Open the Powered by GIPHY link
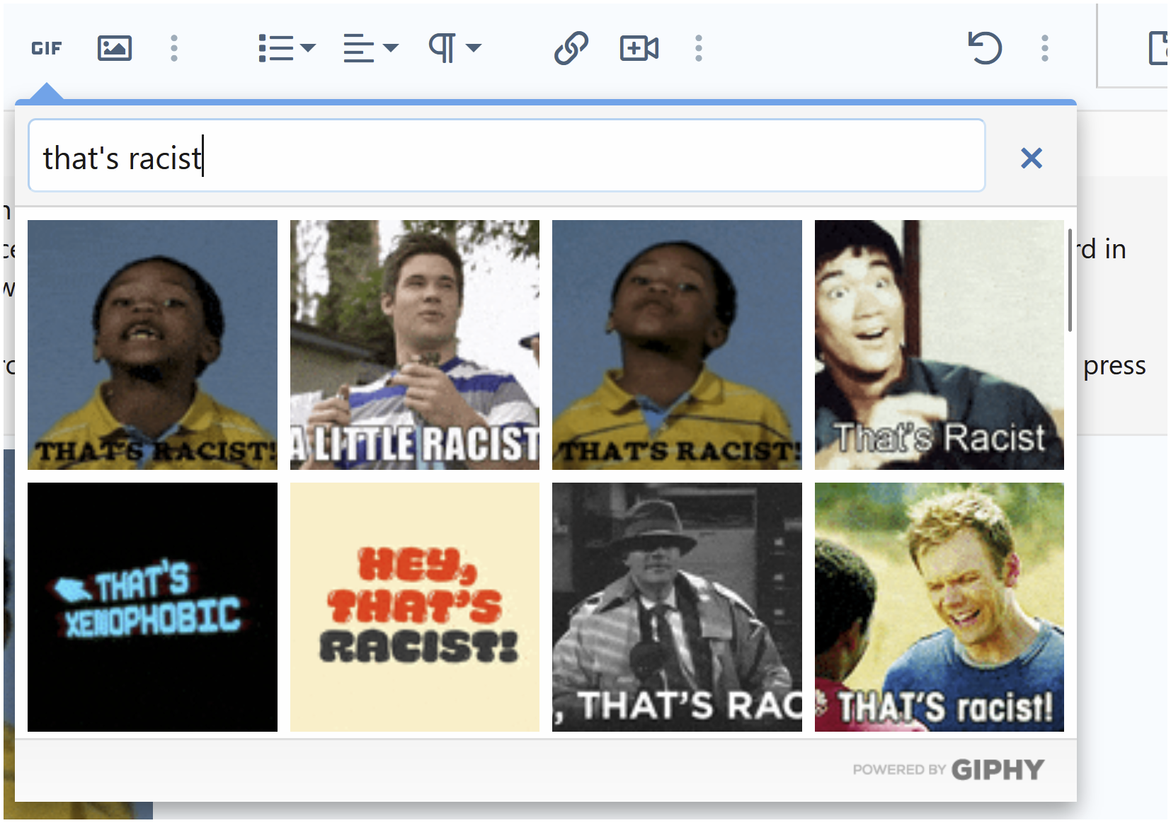Image resolution: width=1171 pixels, height=823 pixels. pos(948,769)
